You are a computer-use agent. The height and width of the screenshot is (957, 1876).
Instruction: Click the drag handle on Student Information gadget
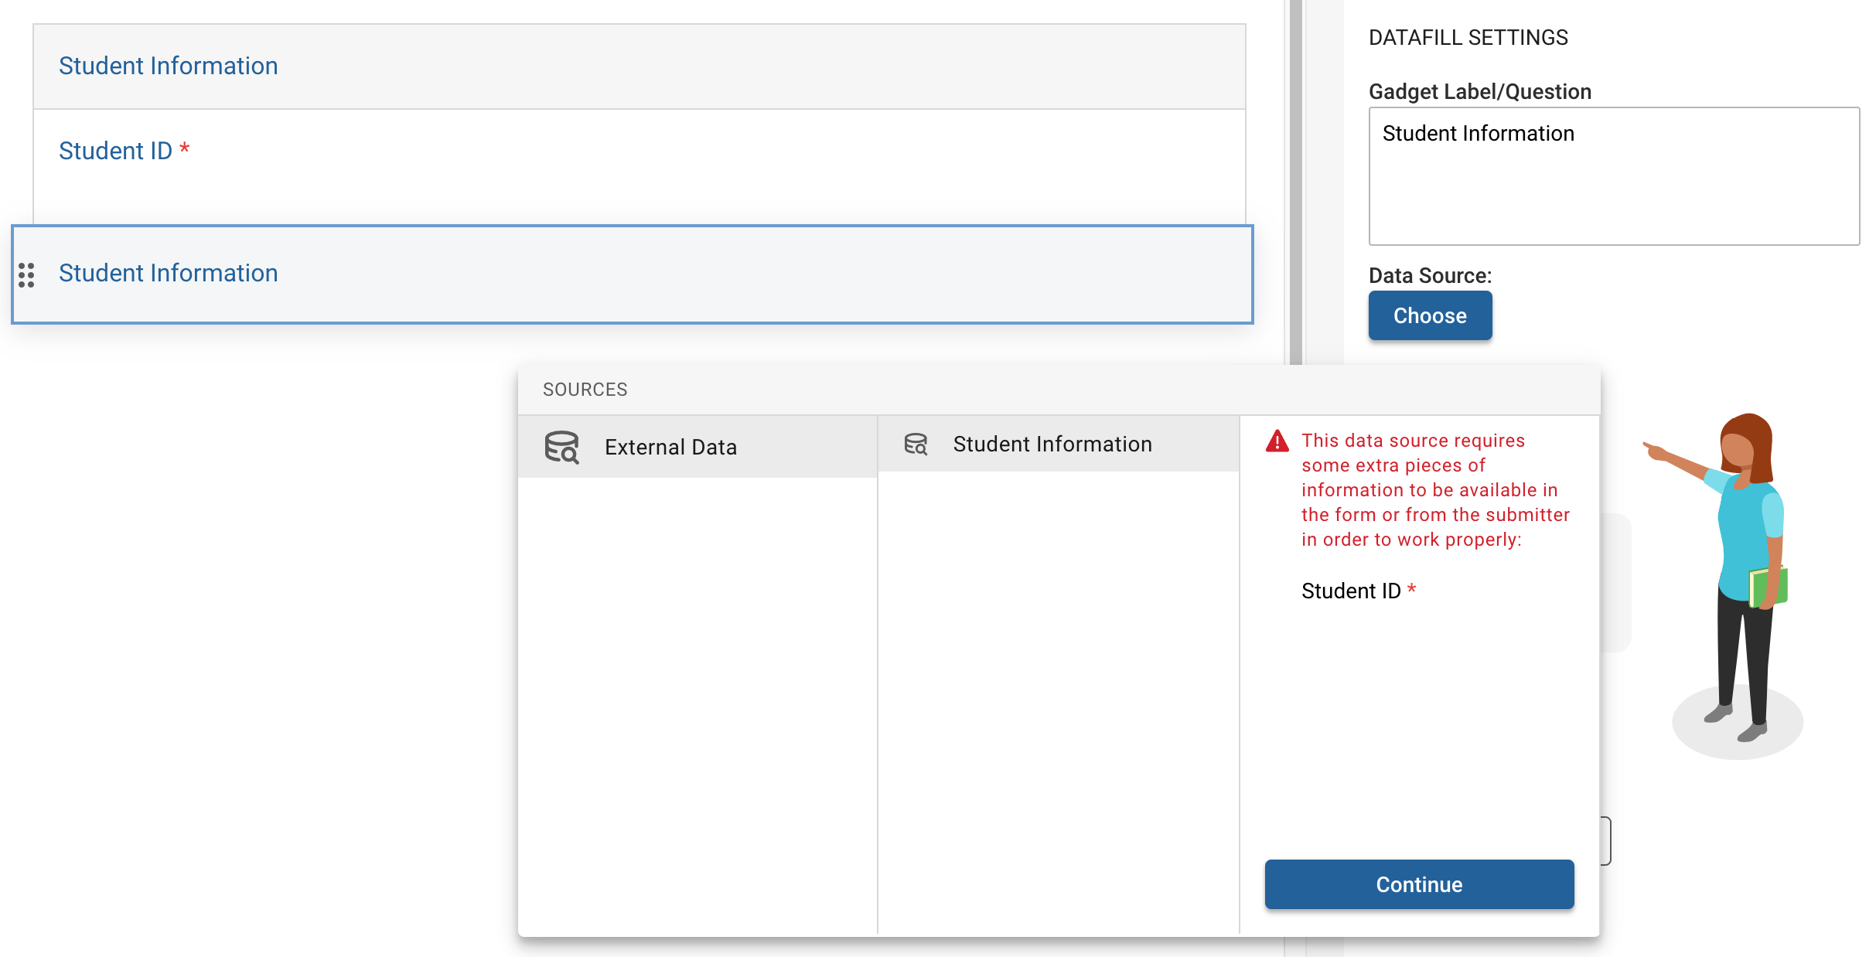(28, 275)
